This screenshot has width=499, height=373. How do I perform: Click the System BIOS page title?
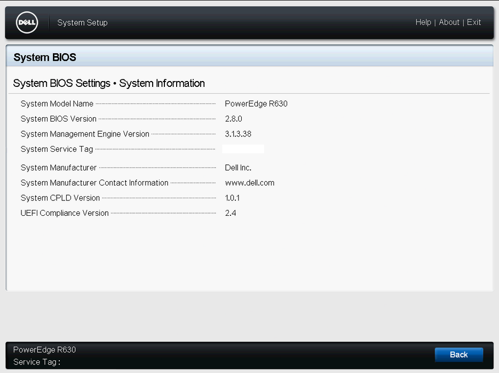pyautogui.click(x=45, y=57)
